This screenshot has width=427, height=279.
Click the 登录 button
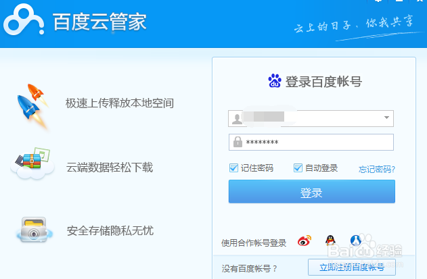point(312,191)
